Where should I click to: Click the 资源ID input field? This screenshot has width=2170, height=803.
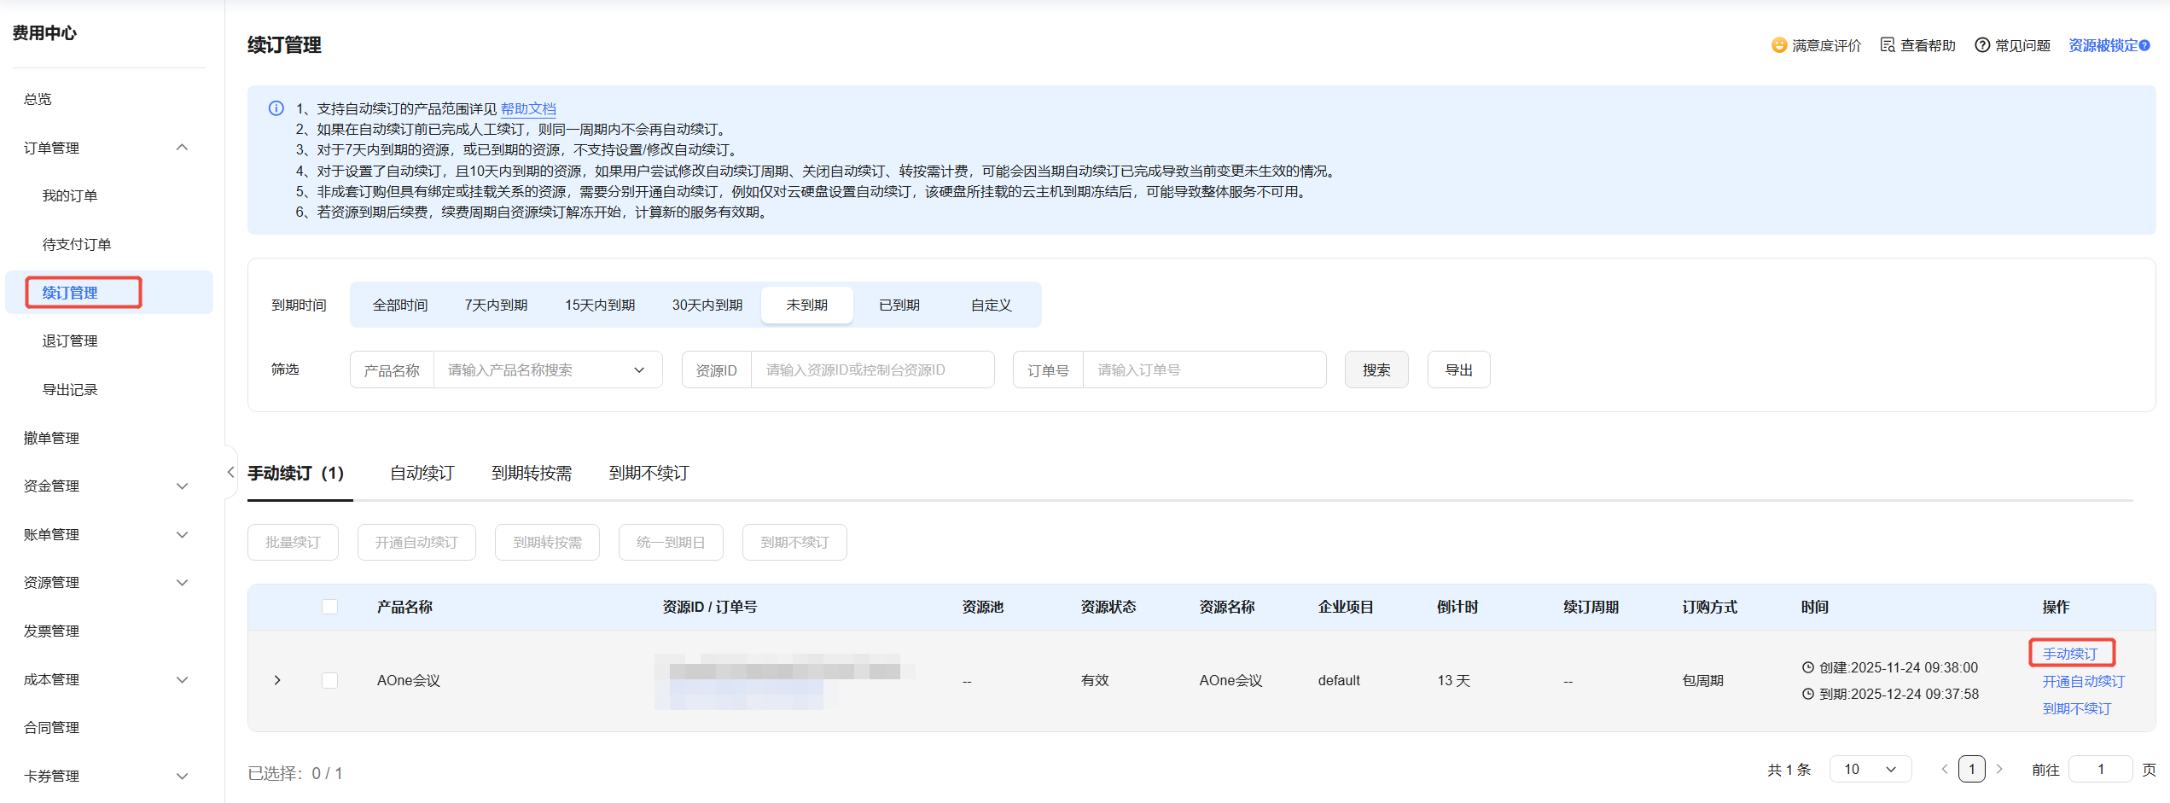coord(871,369)
